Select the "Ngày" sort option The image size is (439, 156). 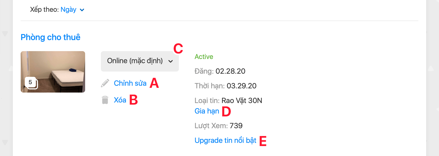[x=68, y=10]
